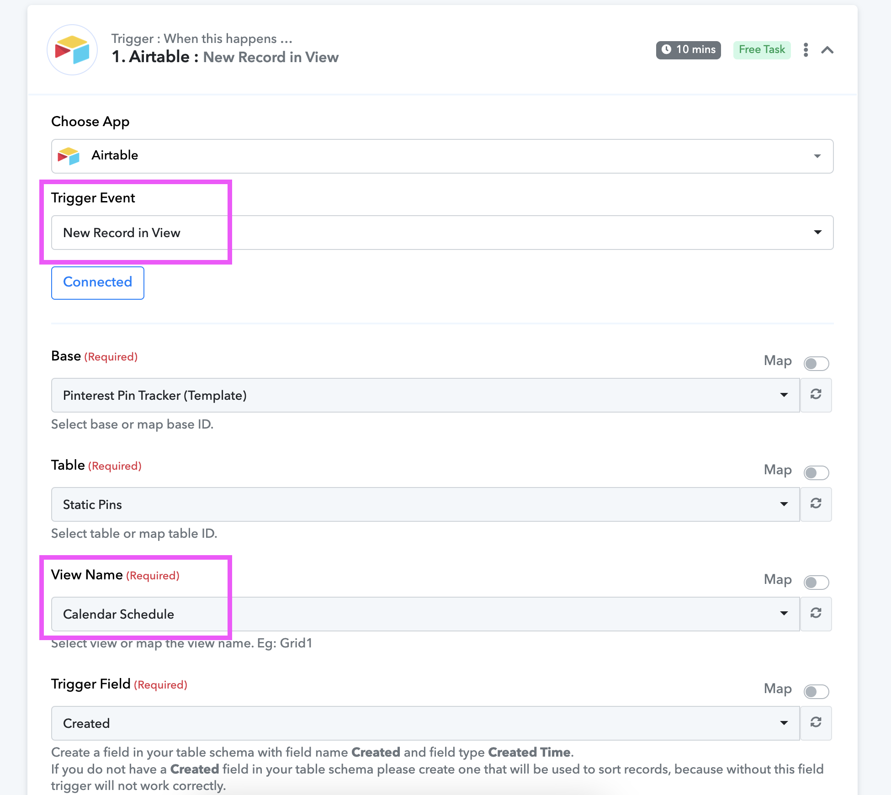Toggle the Map switch for View Name
Screen dimensions: 891x795
point(816,582)
